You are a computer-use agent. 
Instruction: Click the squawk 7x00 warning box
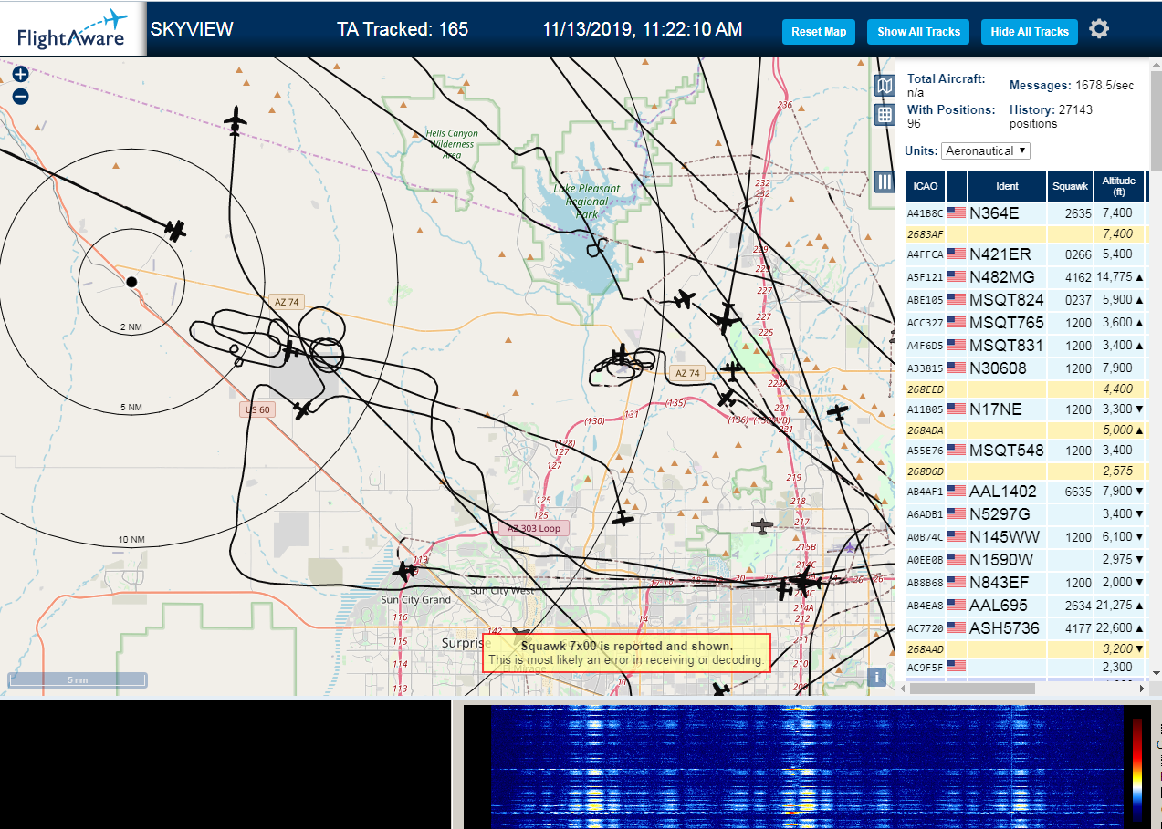[x=626, y=653]
